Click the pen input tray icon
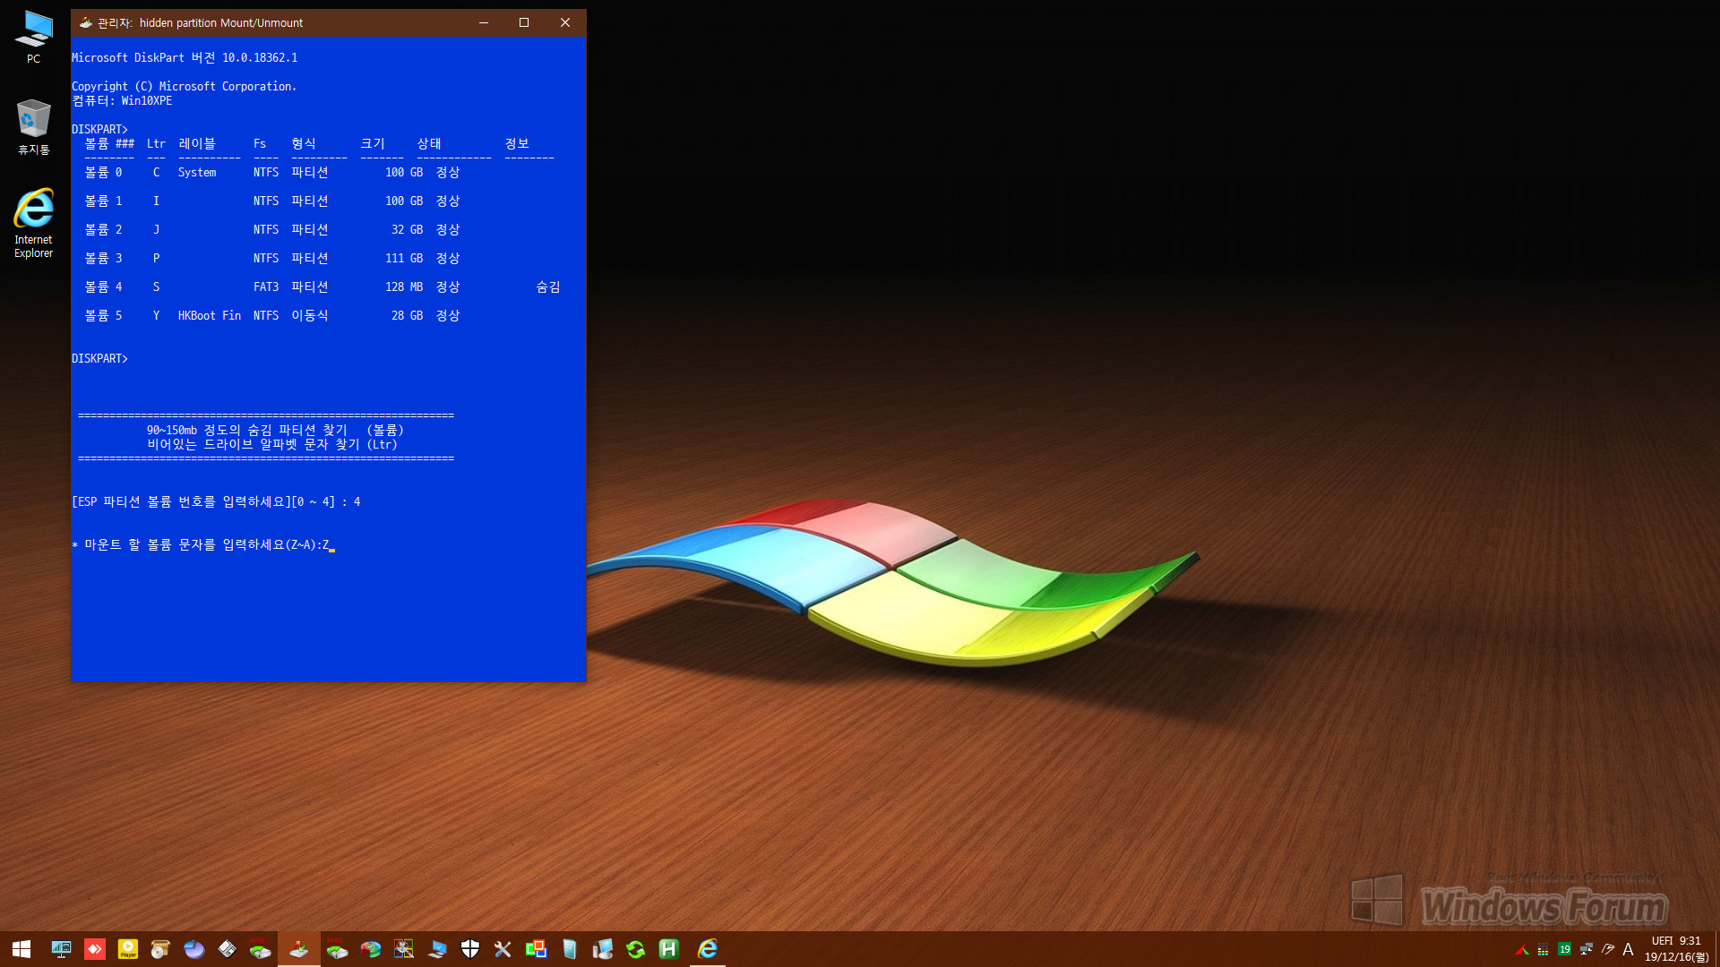The height and width of the screenshot is (967, 1720). coord(1607,949)
